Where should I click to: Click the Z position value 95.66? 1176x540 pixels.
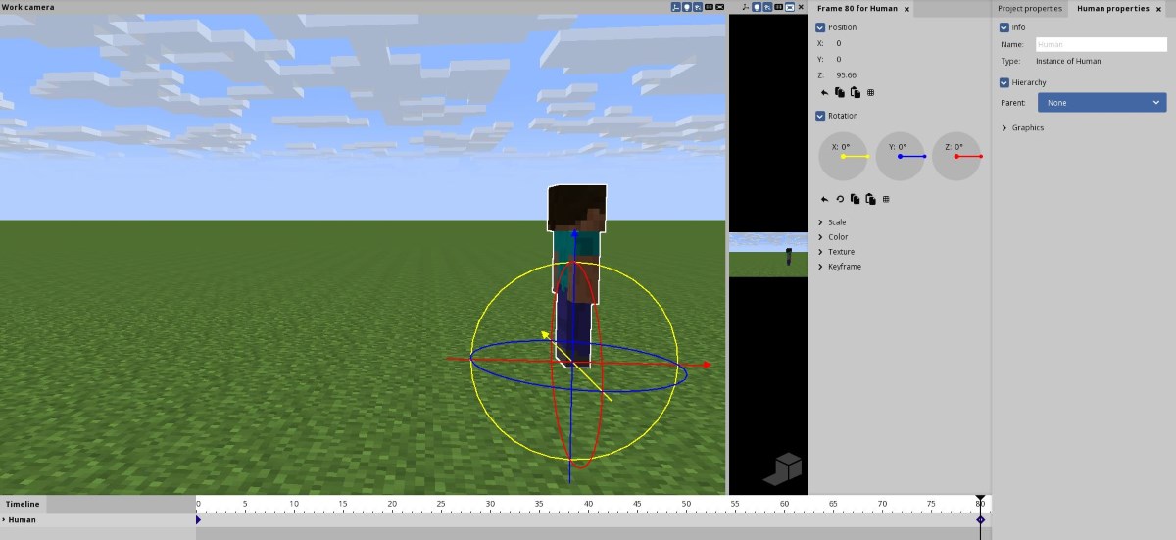[846, 74]
